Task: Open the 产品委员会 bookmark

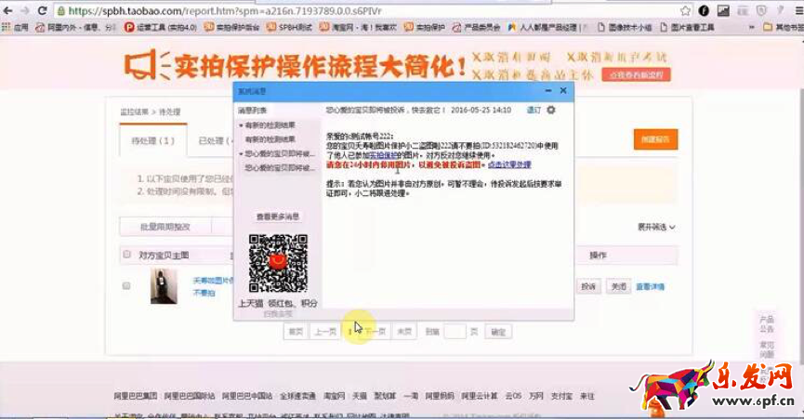Action: click(x=476, y=27)
